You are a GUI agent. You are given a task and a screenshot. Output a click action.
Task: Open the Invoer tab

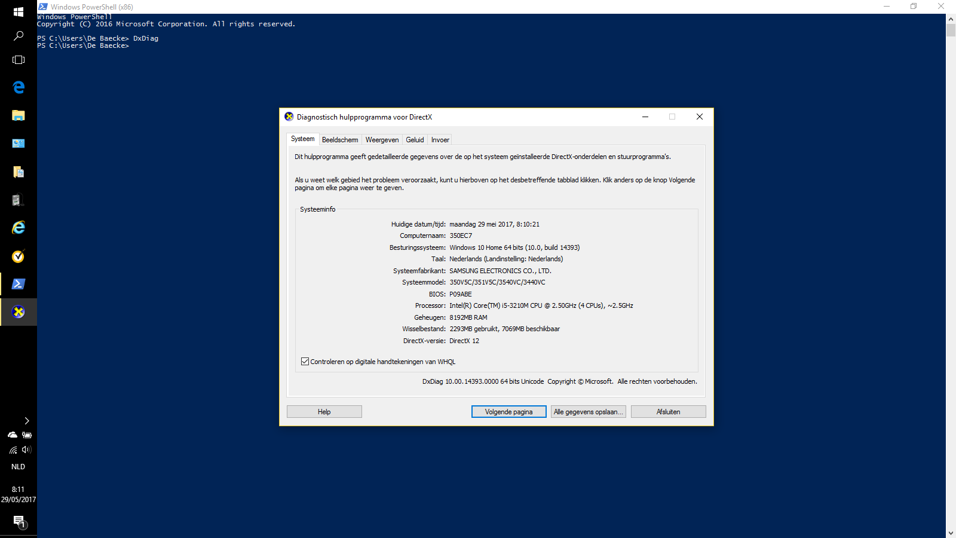click(x=440, y=140)
